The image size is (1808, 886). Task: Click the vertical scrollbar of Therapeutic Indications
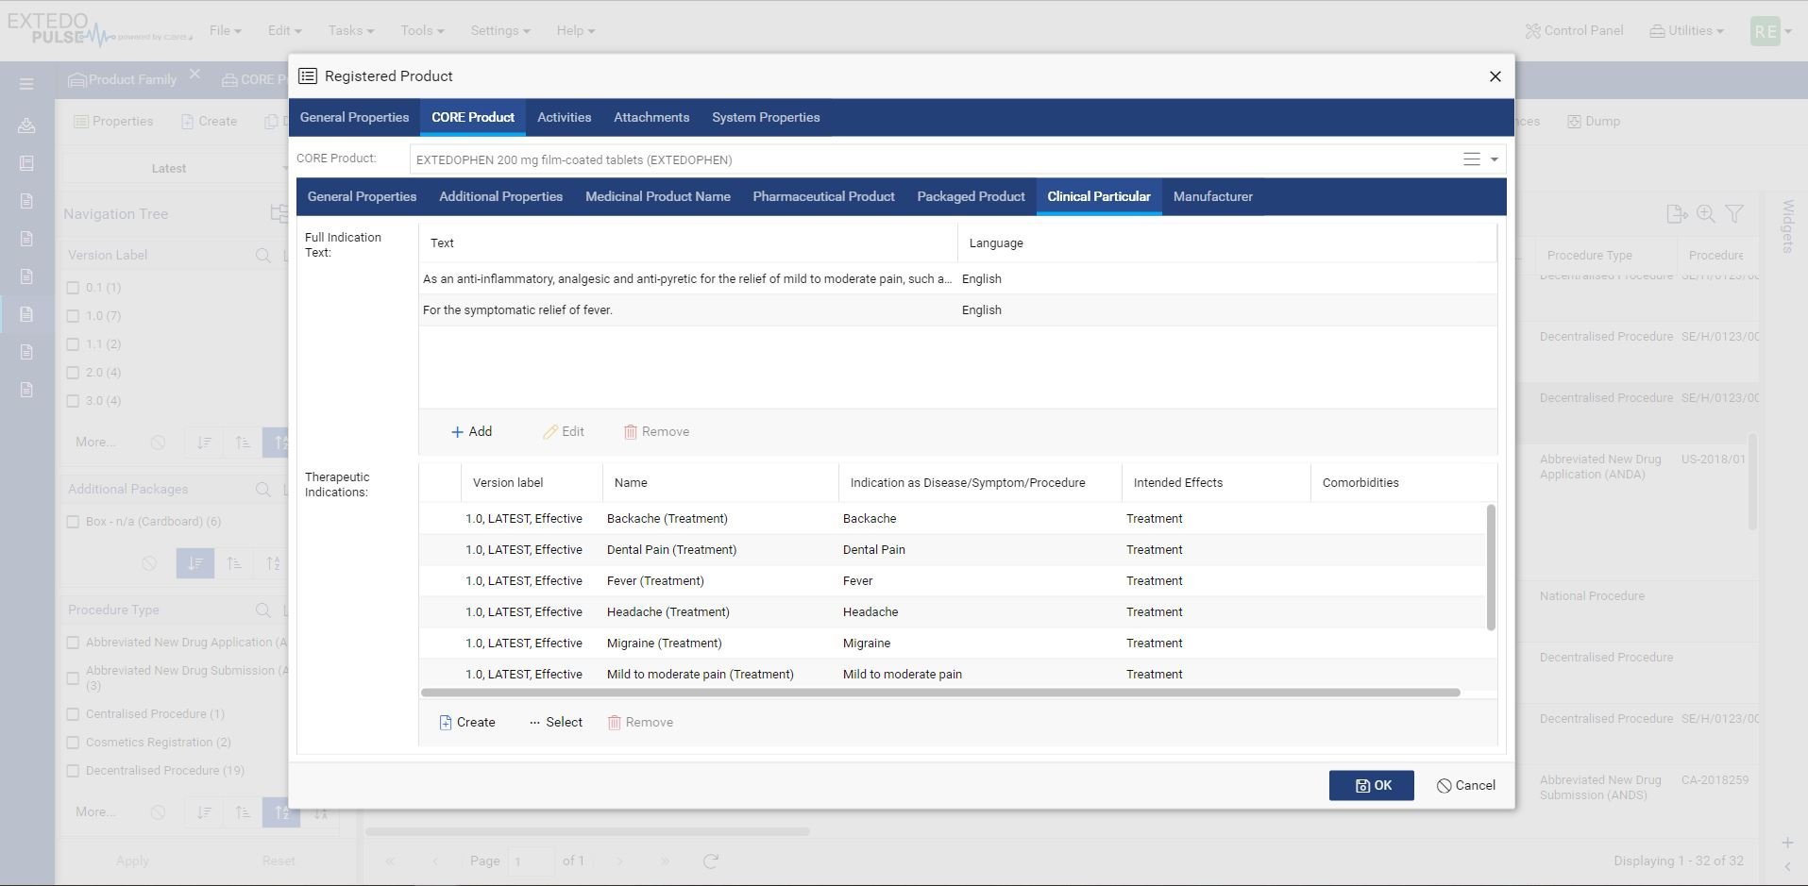(1492, 568)
